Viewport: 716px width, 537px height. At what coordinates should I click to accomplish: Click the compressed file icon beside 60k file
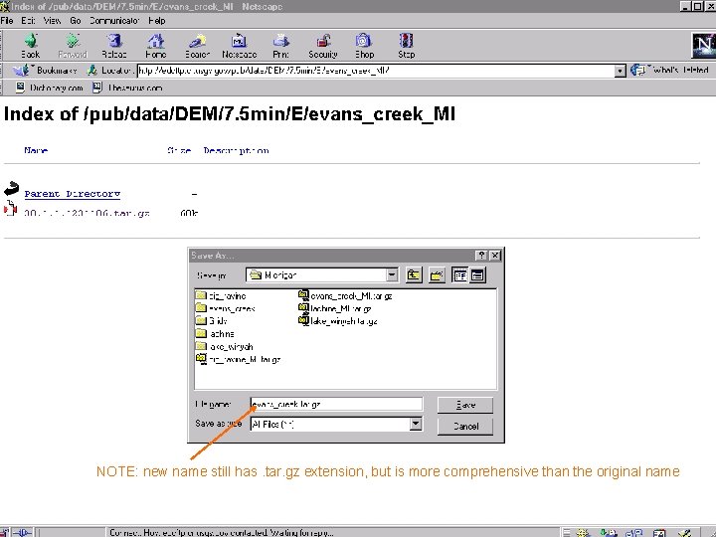[10, 208]
